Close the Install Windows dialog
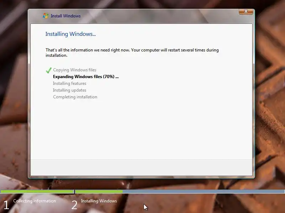This screenshot has height=213, width=285. pos(246,11)
